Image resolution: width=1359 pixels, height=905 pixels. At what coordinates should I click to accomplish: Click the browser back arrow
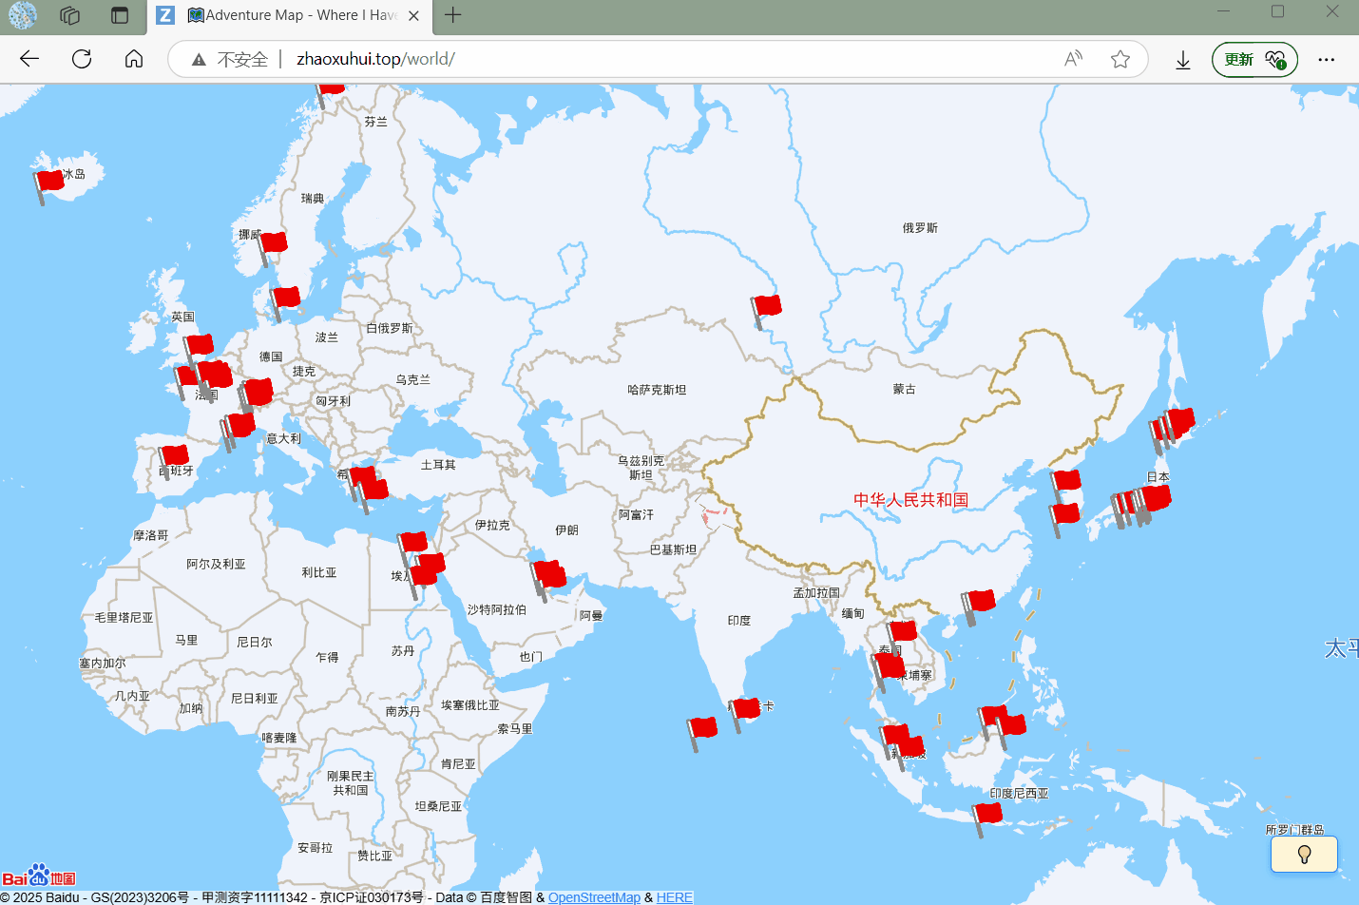point(29,59)
